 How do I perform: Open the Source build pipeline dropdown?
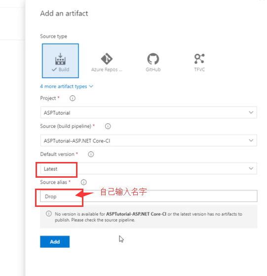point(149,140)
